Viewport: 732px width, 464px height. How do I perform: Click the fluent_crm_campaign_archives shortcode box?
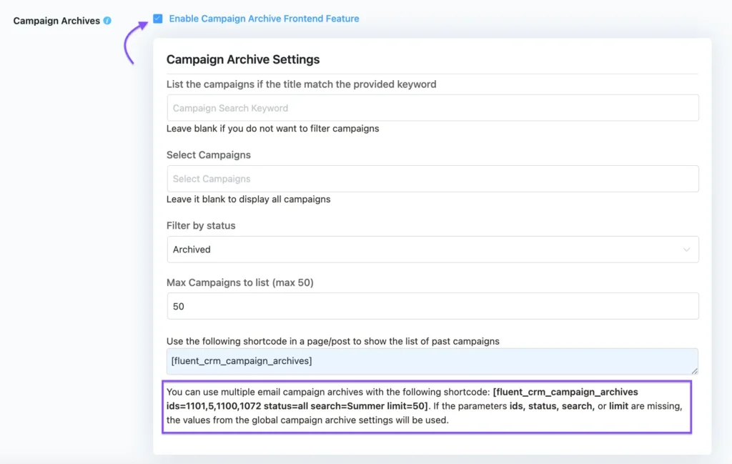[x=432, y=361]
